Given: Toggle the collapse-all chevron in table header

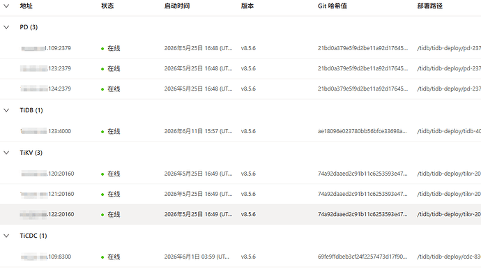Looking at the screenshot, I should [x=6, y=6].
